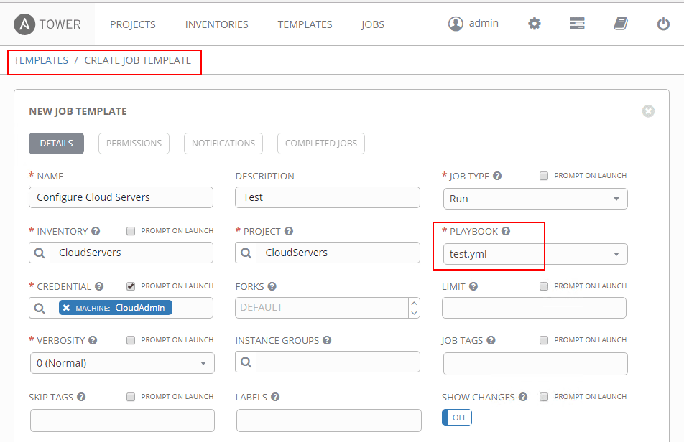This screenshot has height=442, width=684.
Task: Click the Ansible Tower logo
Action: coord(47,24)
